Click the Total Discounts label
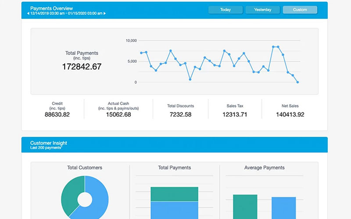 pos(180,106)
